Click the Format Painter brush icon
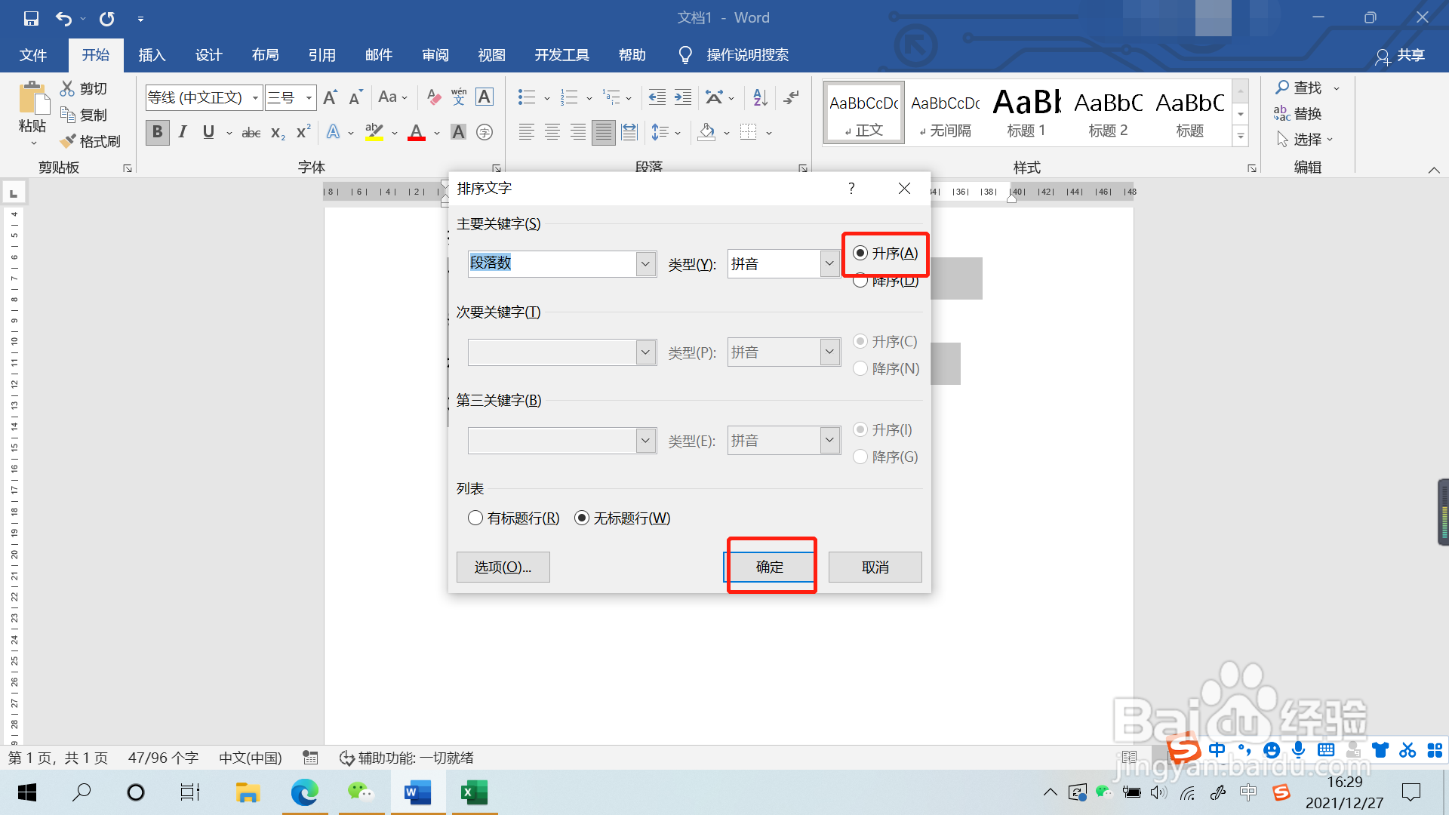This screenshot has height=815, width=1449. coord(69,141)
